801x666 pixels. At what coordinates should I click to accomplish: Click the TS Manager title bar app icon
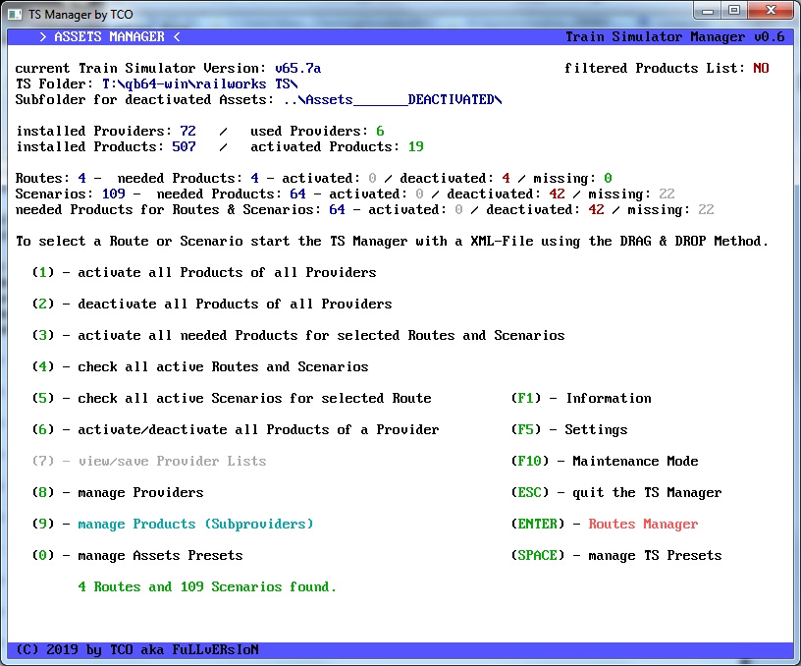15,15
